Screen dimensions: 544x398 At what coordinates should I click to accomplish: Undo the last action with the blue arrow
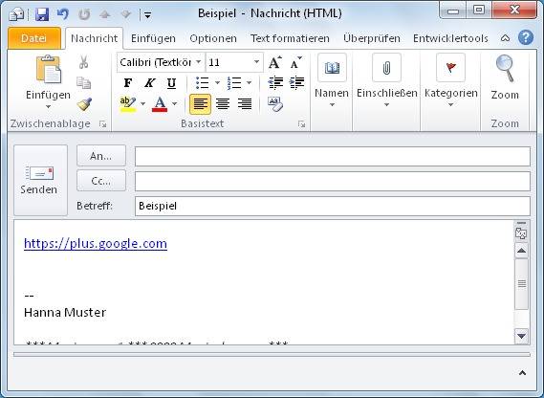pyautogui.click(x=63, y=14)
